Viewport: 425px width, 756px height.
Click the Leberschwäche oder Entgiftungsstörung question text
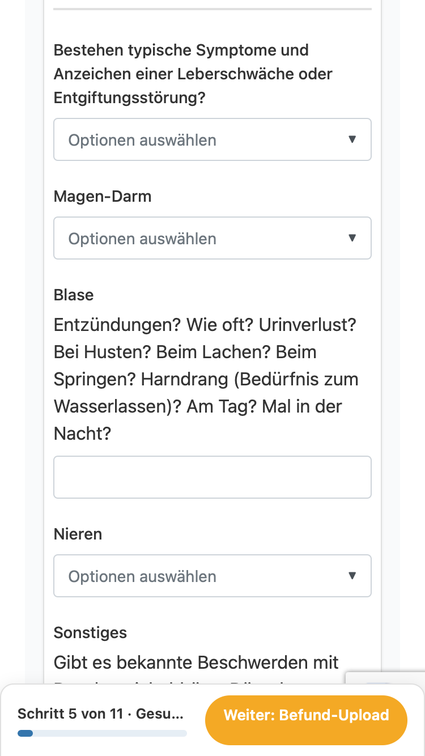[193, 74]
